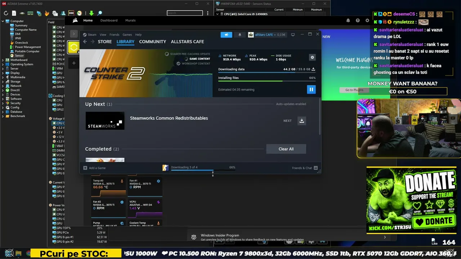
Task: Click the AIDA64 search field
Action: [x=185, y=13]
